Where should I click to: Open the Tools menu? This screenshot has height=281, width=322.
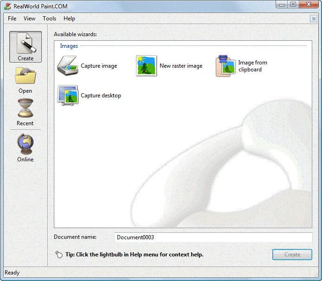49,19
